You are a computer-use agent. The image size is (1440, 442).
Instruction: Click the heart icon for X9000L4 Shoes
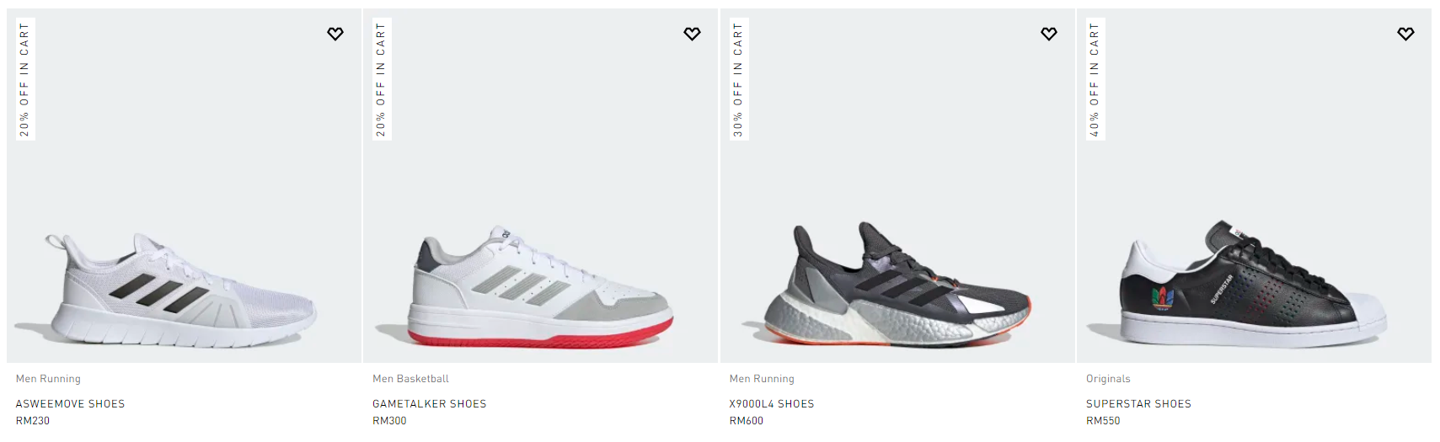click(1049, 34)
